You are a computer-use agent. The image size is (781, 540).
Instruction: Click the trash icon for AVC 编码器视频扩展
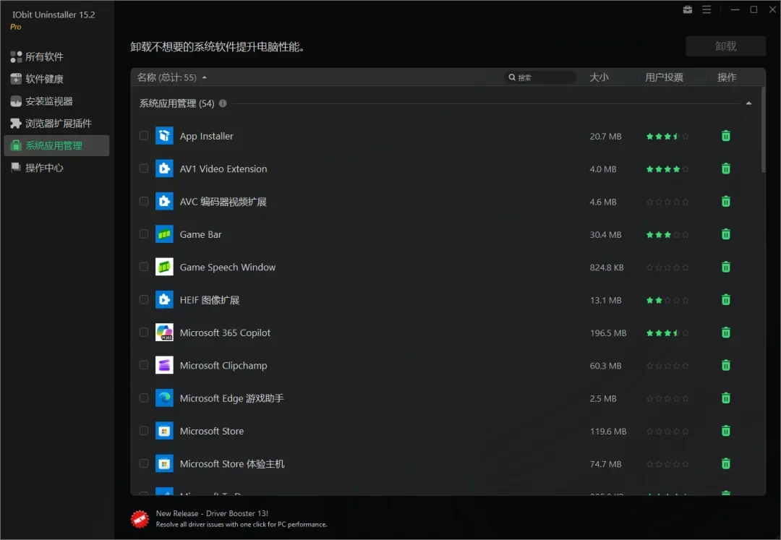point(726,202)
